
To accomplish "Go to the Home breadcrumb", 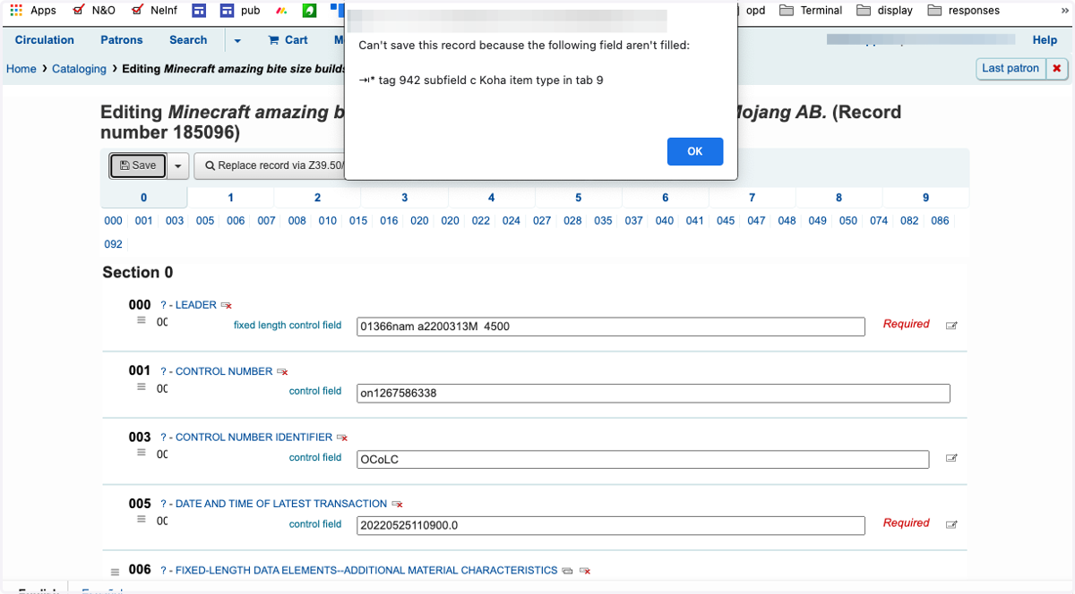I will pos(21,69).
